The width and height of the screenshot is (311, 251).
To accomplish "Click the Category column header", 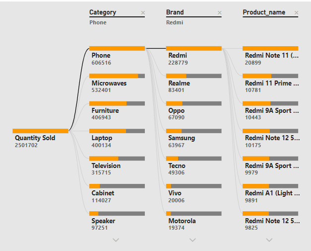I will click(x=103, y=12).
